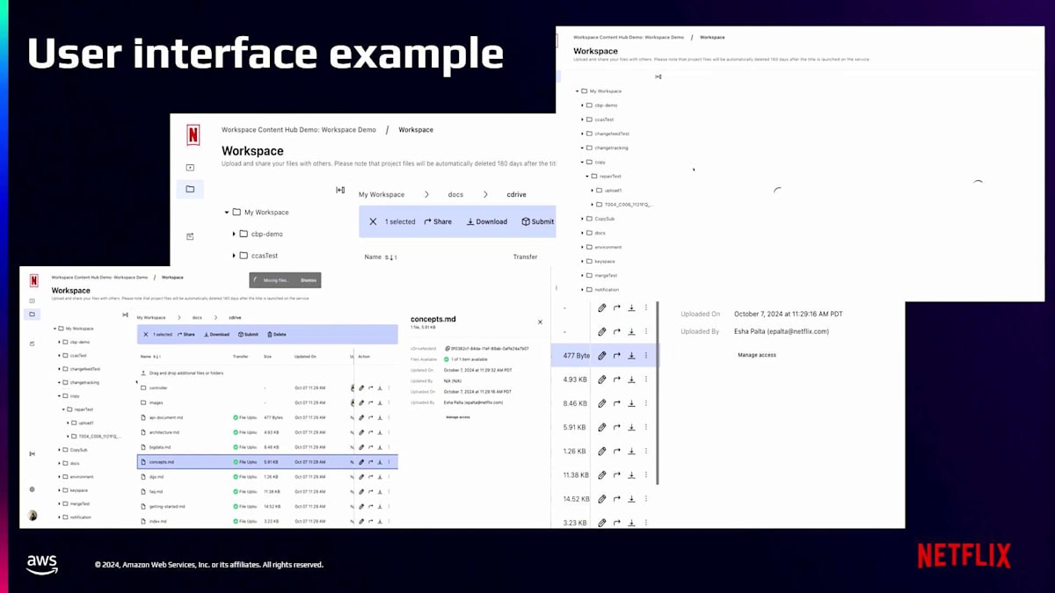Expand ccasTest in the large cropped screenshot tree
The image size is (1055, 593).
click(234, 256)
